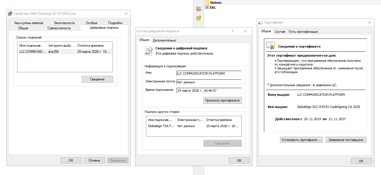Open Дополнительно tab in signature details
381x175 pixels.
pyautogui.click(x=164, y=40)
